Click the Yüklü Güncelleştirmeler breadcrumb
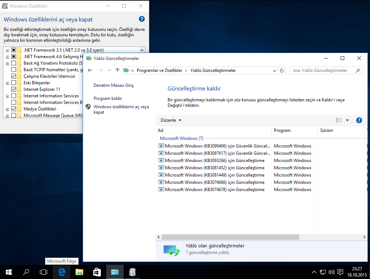 (x=213, y=70)
